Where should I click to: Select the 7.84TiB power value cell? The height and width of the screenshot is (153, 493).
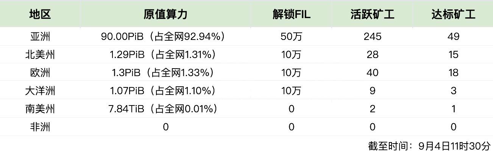(x=165, y=109)
